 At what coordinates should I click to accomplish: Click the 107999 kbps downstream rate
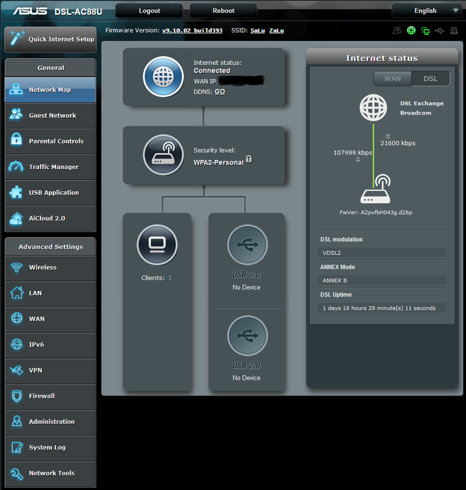[353, 153]
